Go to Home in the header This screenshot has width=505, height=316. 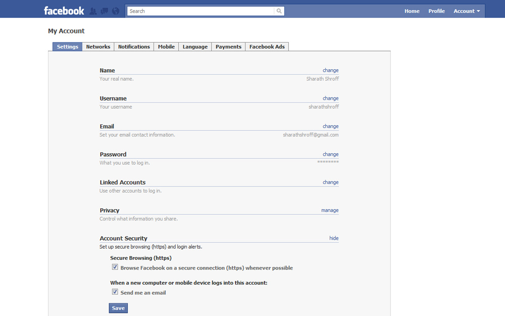tap(412, 11)
